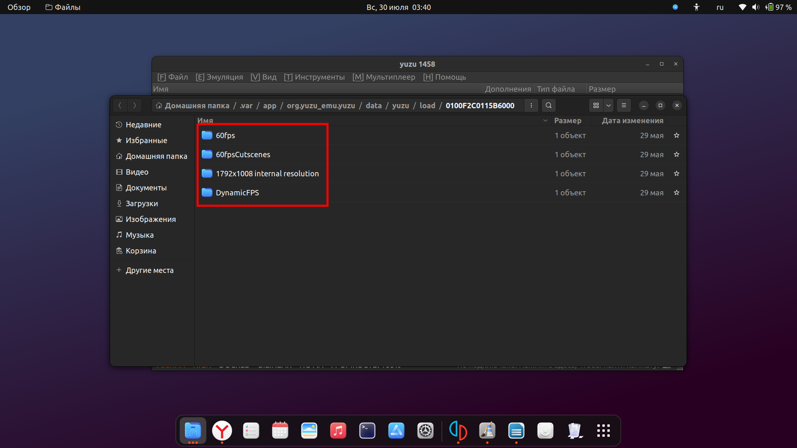Show applications grid in the dock
The height and width of the screenshot is (448, 797).
click(x=604, y=431)
